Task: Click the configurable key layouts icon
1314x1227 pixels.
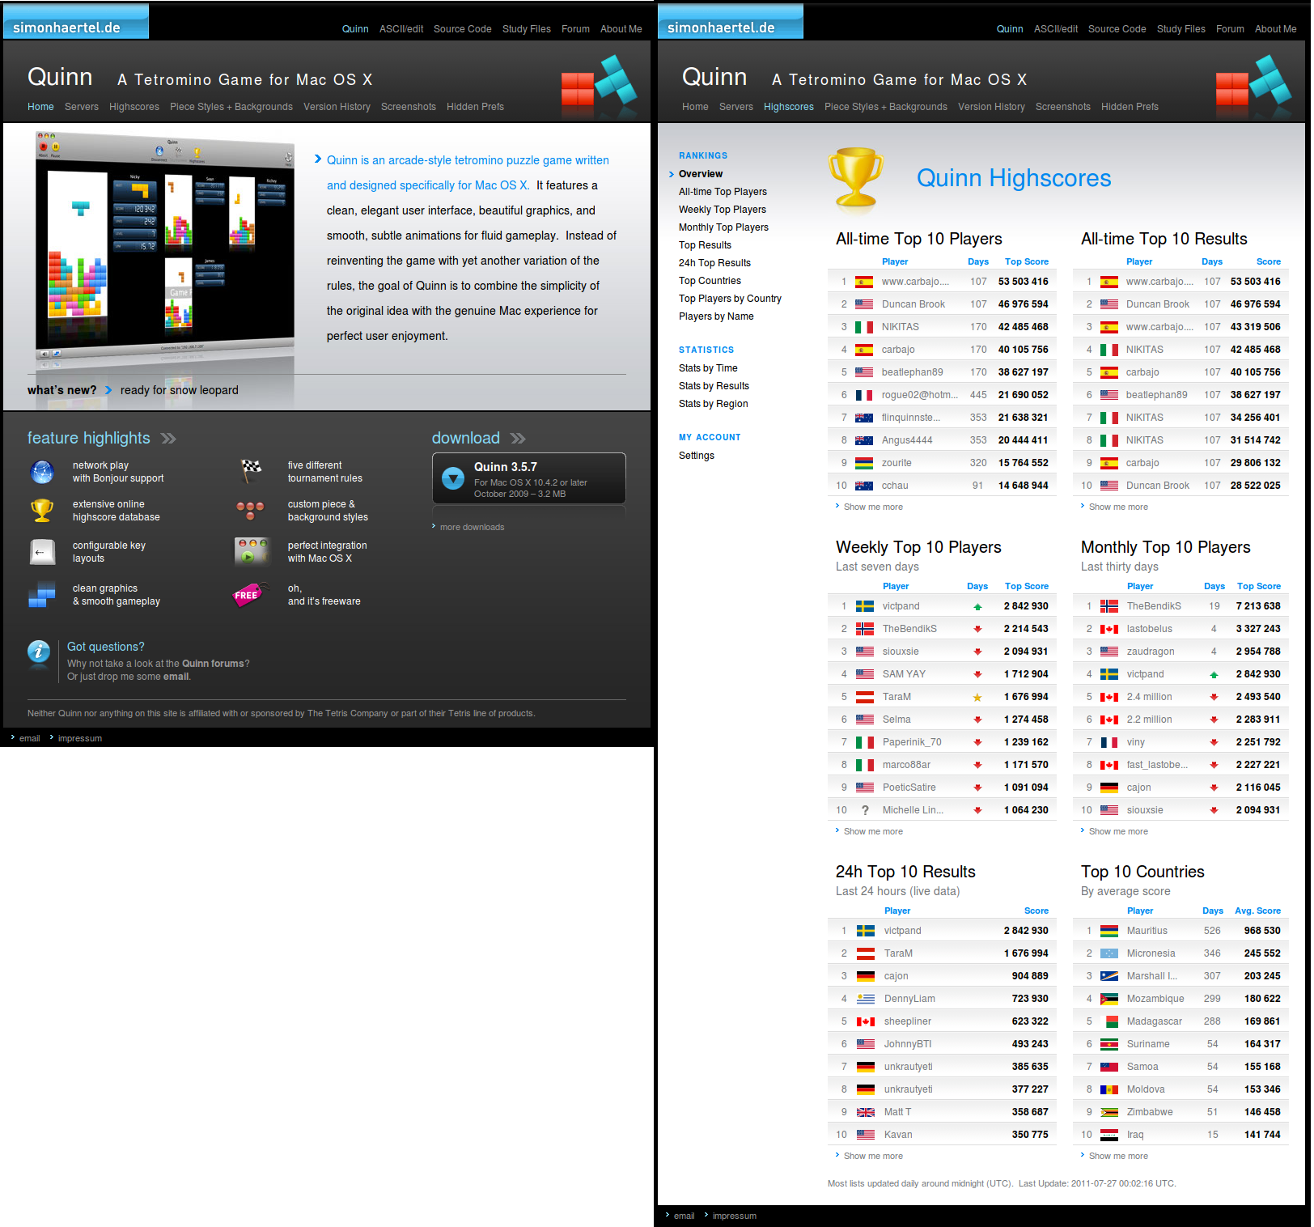Action: (x=42, y=552)
